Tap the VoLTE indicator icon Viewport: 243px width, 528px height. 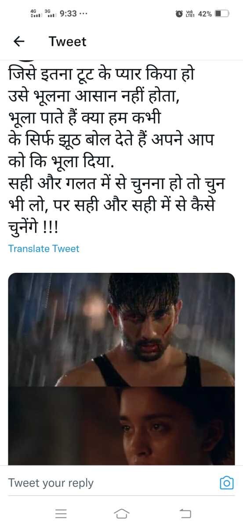pyautogui.click(x=190, y=14)
